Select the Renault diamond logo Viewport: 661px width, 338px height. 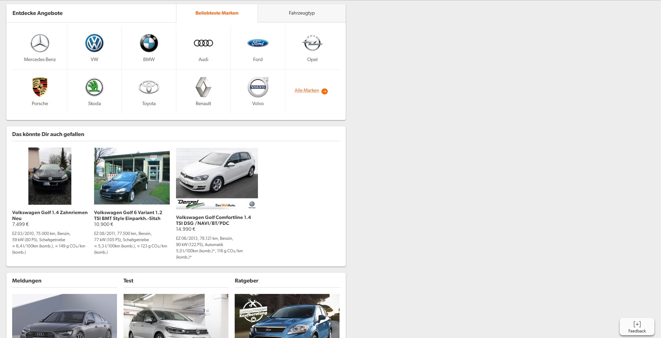[203, 87]
